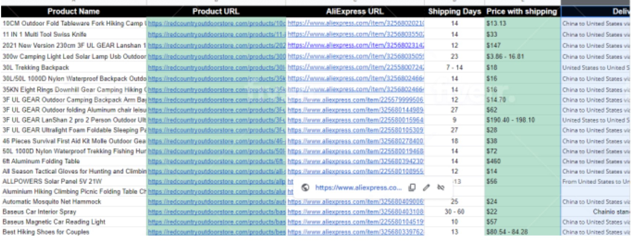Select the ALLPOWERS Solar Panel 5V 21W cell
The width and height of the screenshot is (631, 241).
tap(73, 181)
